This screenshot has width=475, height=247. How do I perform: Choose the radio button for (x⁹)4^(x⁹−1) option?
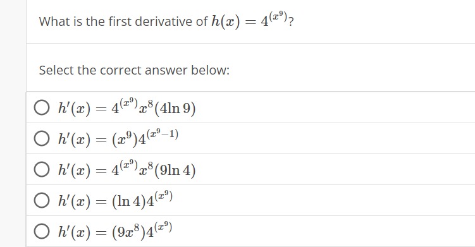click(x=42, y=138)
